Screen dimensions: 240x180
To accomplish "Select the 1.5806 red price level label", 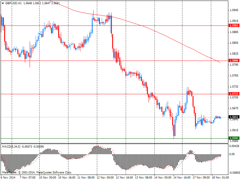I will [234, 61].
